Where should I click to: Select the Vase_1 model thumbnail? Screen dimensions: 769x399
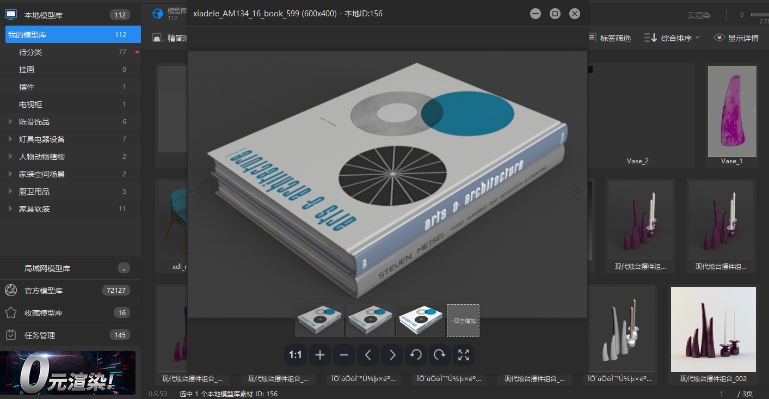click(x=732, y=111)
